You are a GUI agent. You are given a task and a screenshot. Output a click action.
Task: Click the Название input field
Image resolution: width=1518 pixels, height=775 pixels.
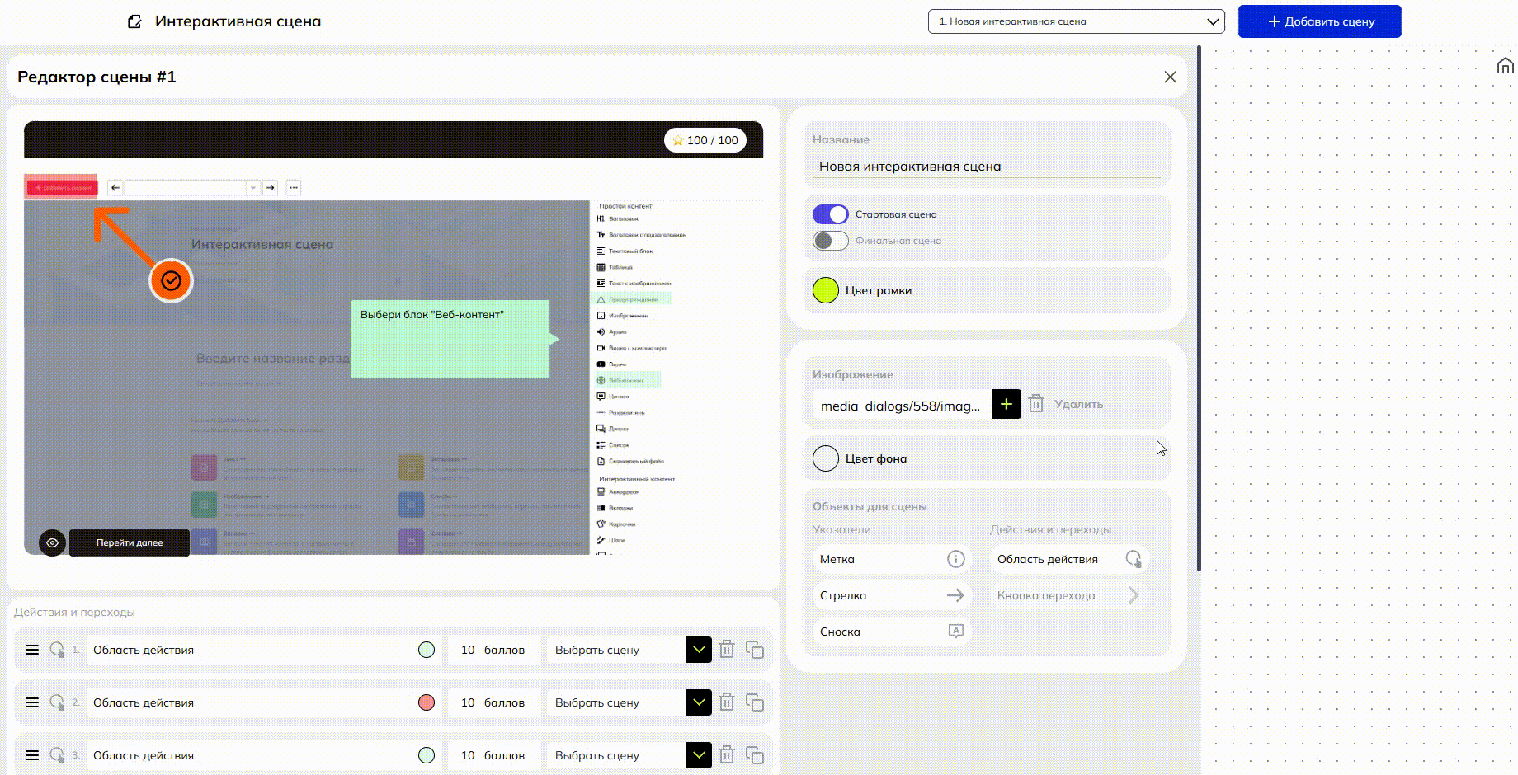[986, 167]
